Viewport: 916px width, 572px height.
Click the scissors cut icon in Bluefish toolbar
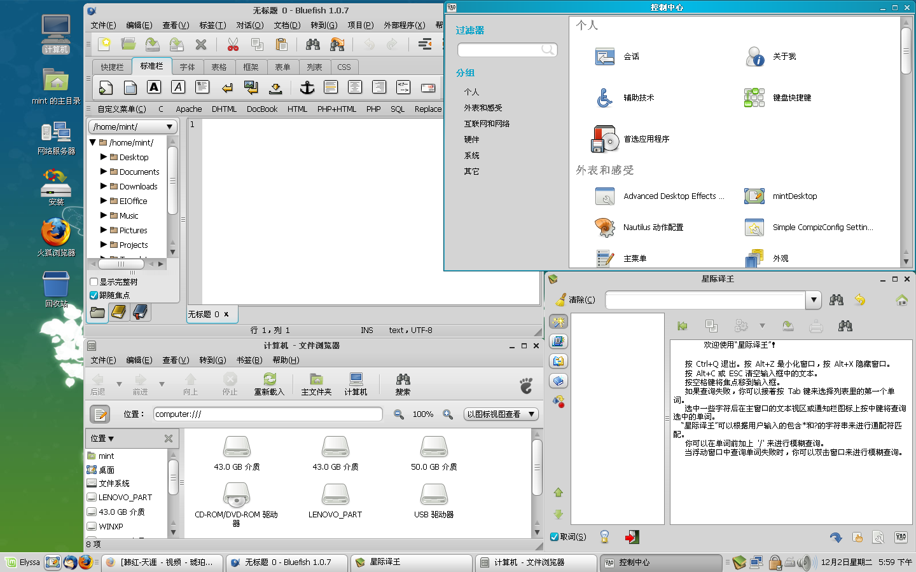click(233, 44)
